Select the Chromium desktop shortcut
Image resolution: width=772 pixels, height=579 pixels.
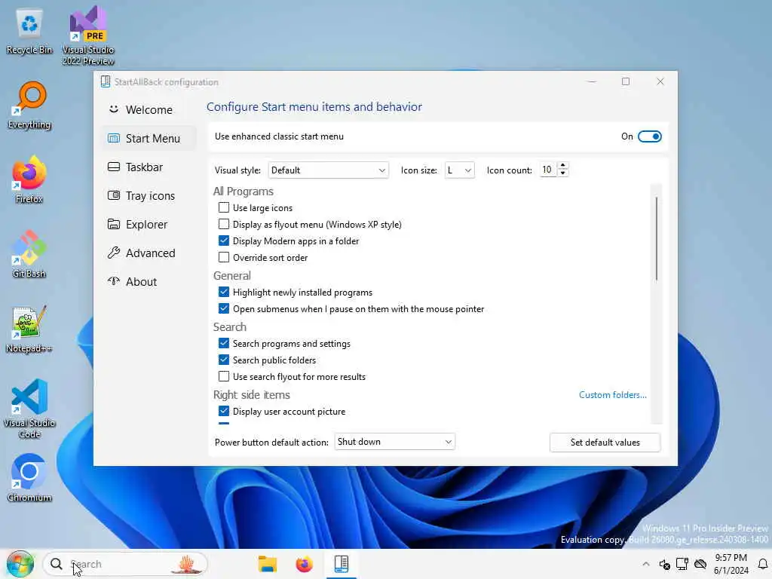click(x=29, y=477)
